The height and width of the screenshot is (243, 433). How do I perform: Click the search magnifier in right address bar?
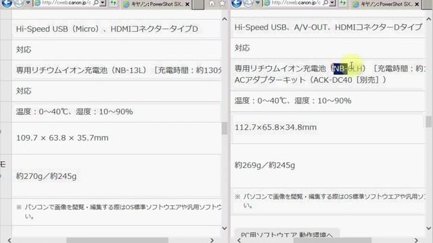(x=325, y=3)
